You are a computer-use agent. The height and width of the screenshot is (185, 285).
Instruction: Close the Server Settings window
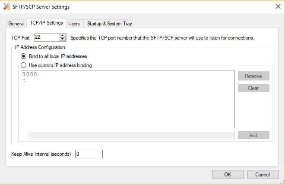[278, 7]
